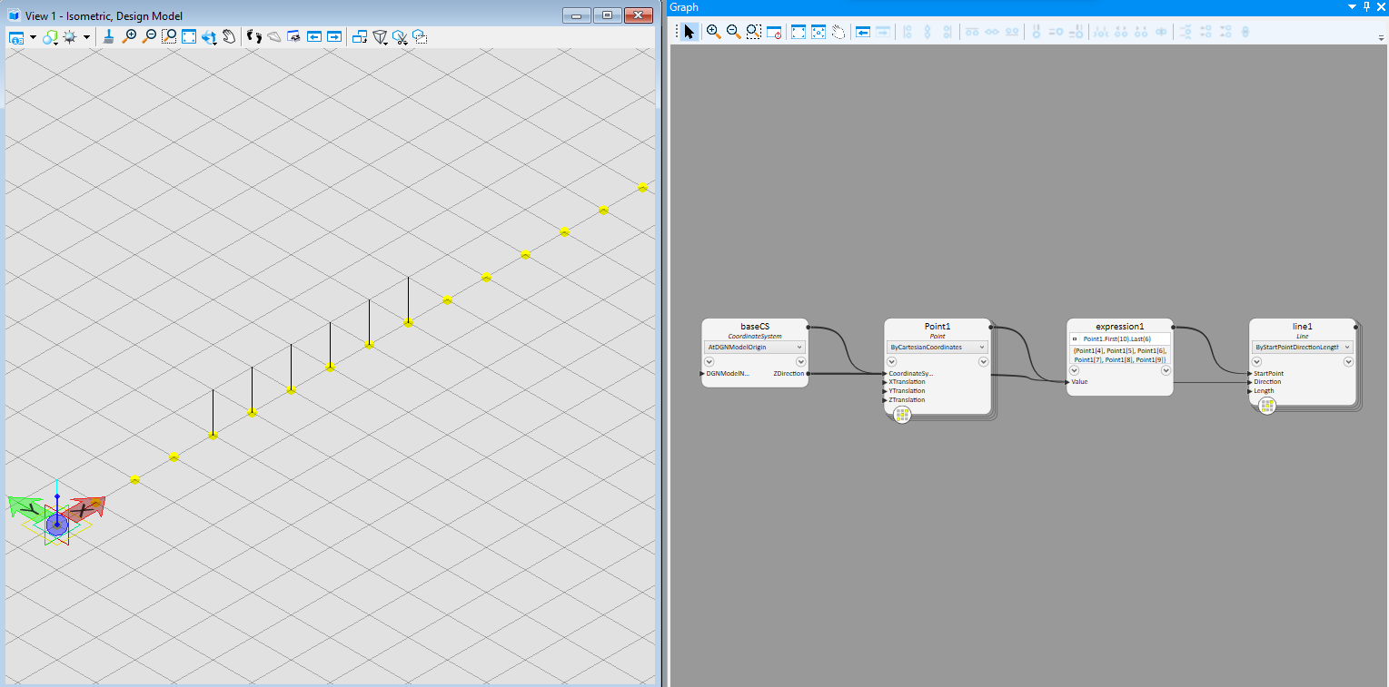The image size is (1389, 687).
Task: Select the Walk footprints tool
Action: 253,37
